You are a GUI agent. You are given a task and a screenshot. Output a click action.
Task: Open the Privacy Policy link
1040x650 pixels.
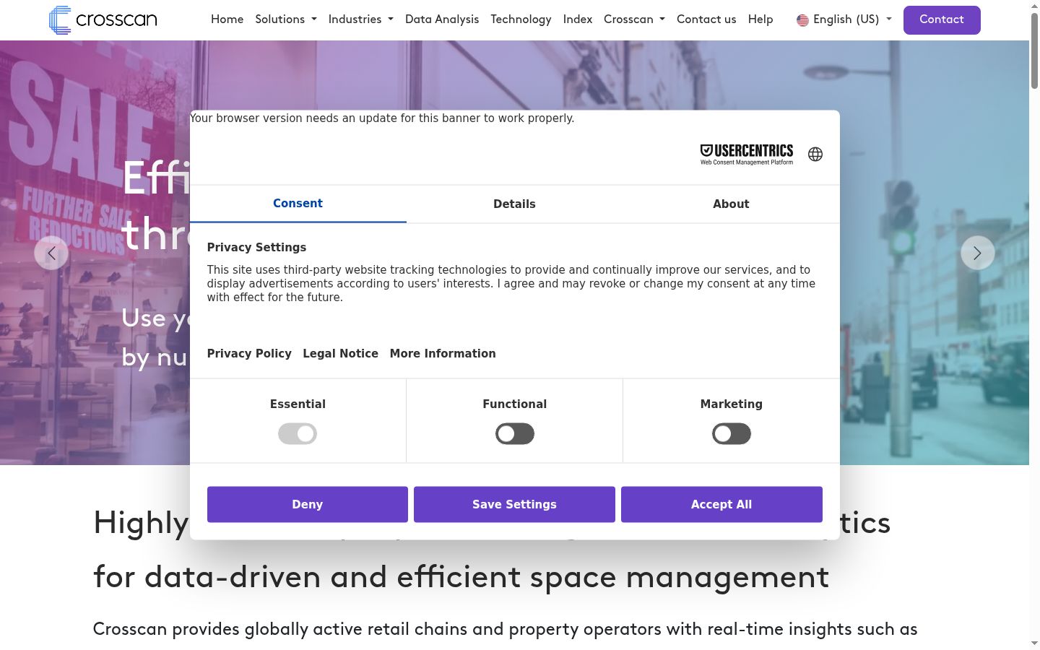[249, 354]
